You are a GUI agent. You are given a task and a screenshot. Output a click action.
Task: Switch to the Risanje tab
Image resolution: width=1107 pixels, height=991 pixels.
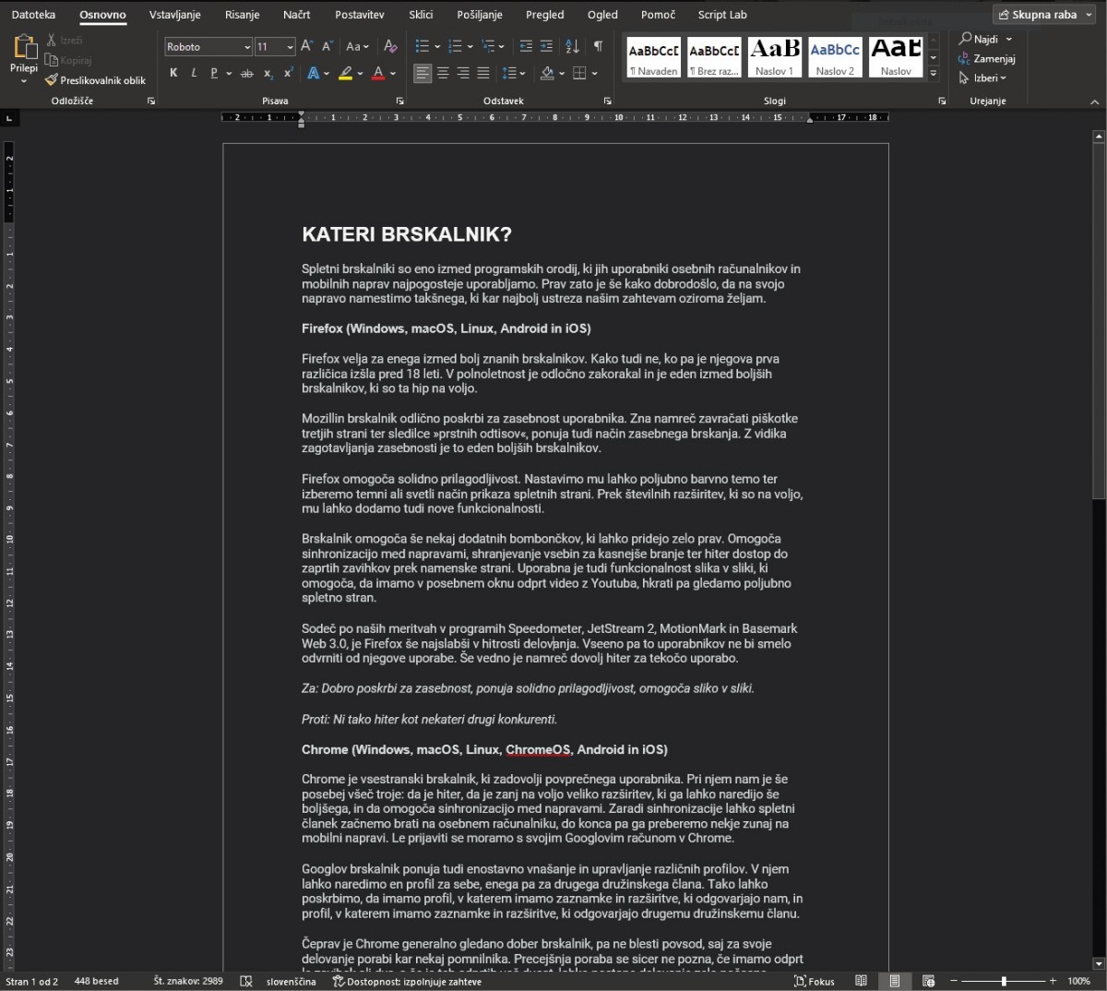coord(243,15)
